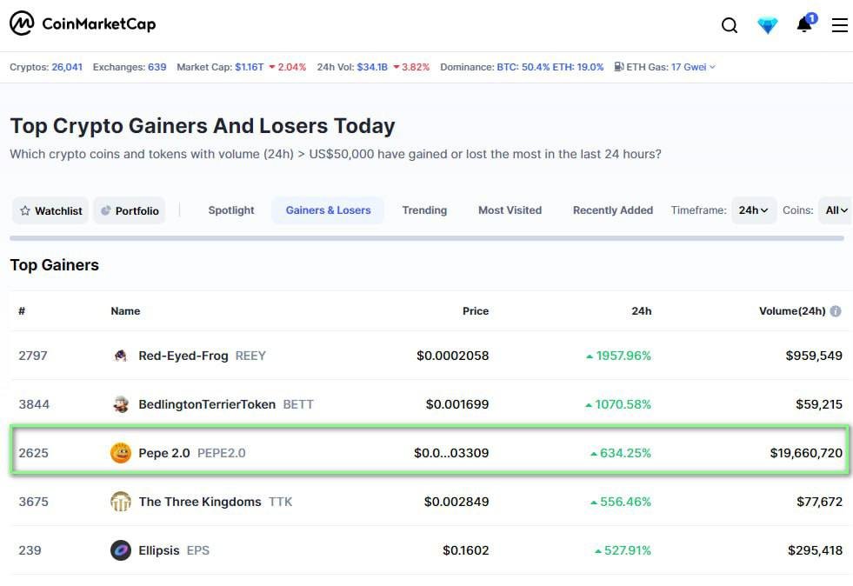The width and height of the screenshot is (853, 586).
Task: Click the $77,672 volume value
Action: (x=819, y=502)
